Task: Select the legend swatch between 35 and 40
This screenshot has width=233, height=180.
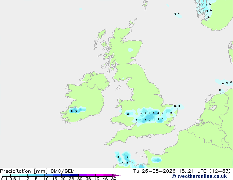Action: [91, 175]
